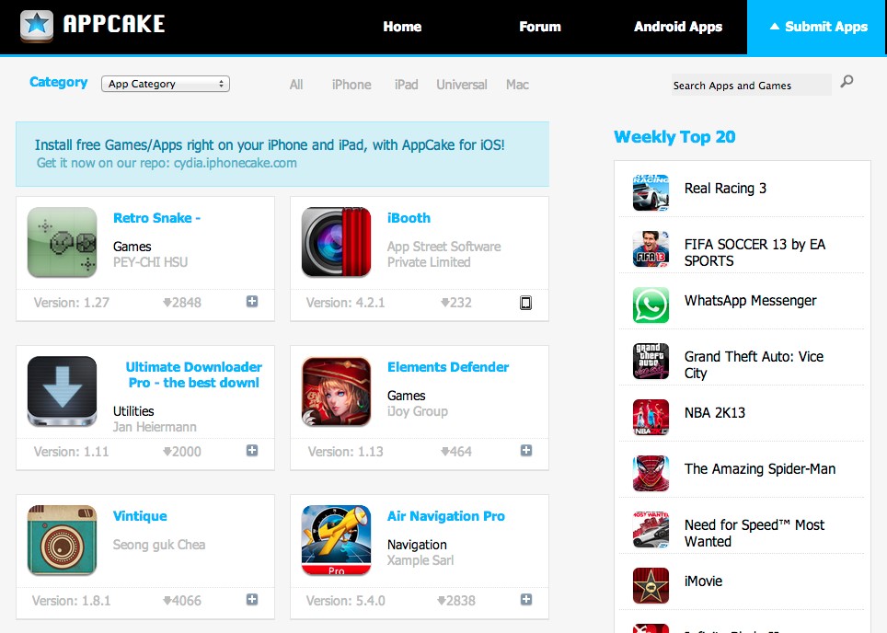The width and height of the screenshot is (887, 633).
Task: Click the cydia.iphonecake.com repo banner link
Action: tap(235, 163)
